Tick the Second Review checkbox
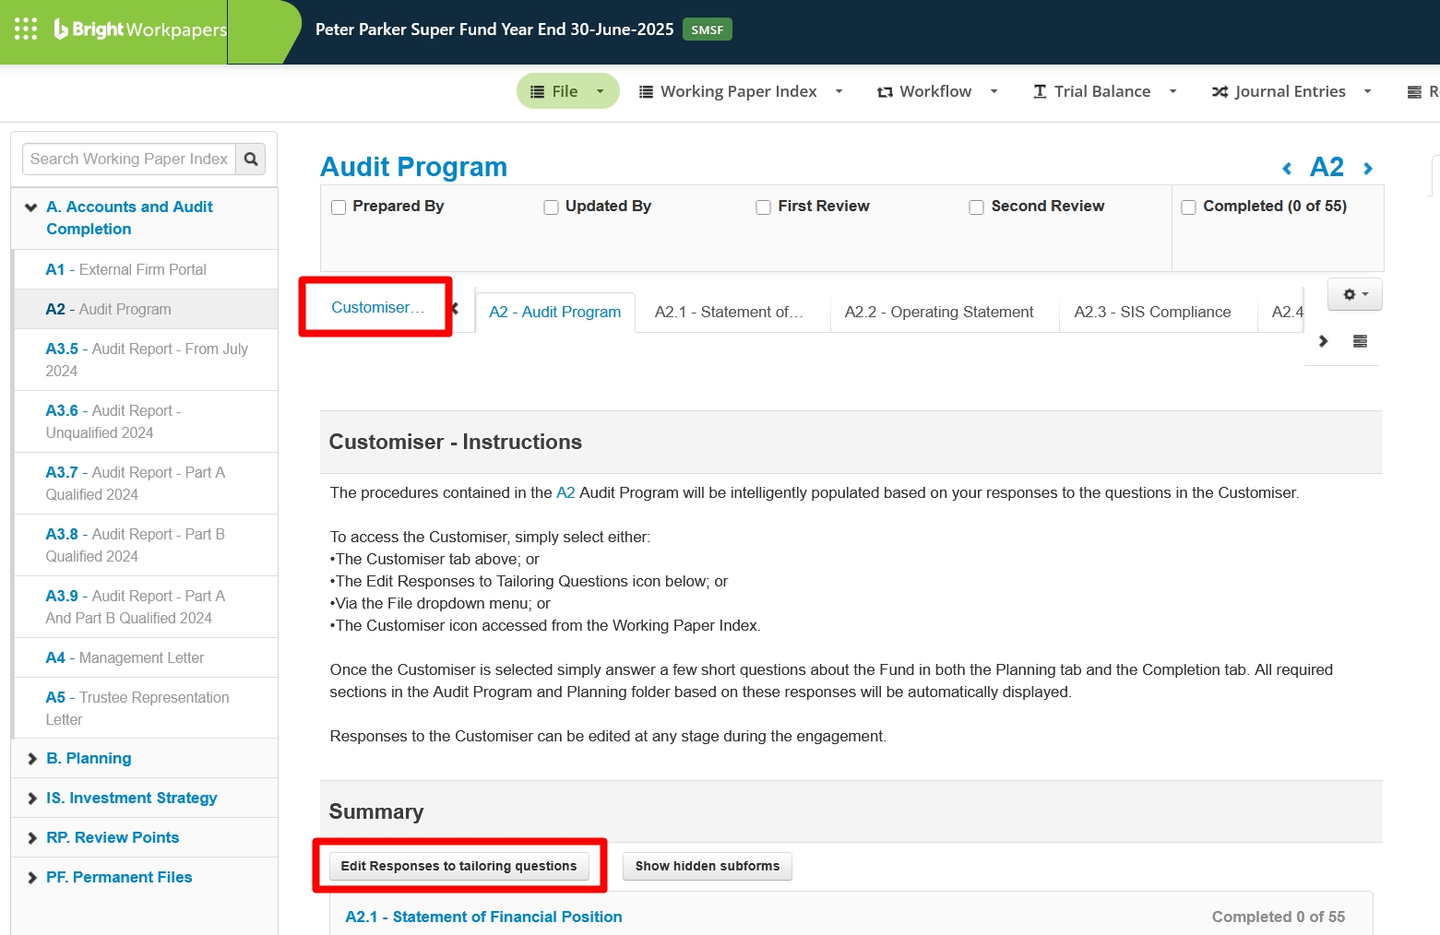The width and height of the screenshot is (1440, 935). coord(976,207)
